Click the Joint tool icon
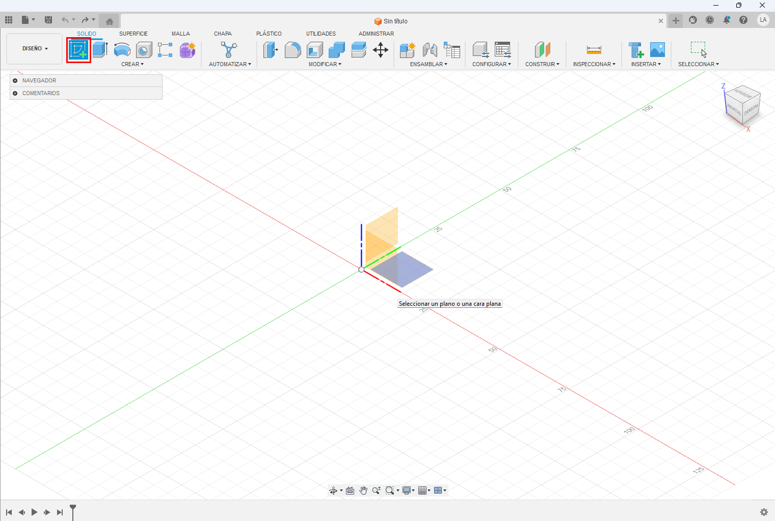This screenshot has height=521, width=775. [x=430, y=50]
